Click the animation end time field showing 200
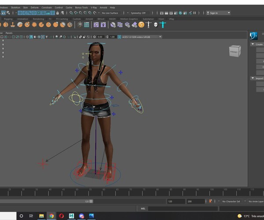The width and height of the screenshot is (264, 220). click(195, 202)
